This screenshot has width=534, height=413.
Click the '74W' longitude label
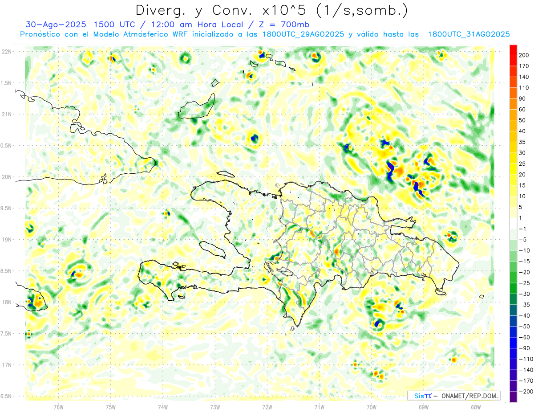point(163,407)
